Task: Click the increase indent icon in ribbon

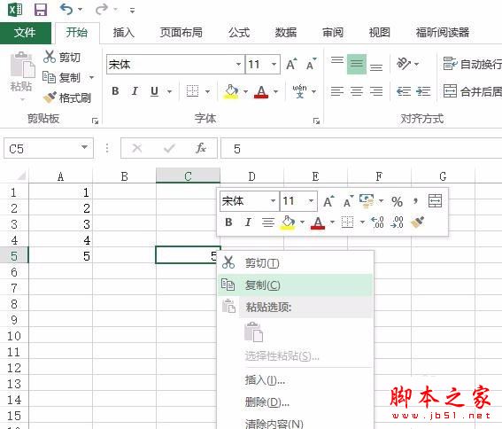Action: tap(423, 91)
